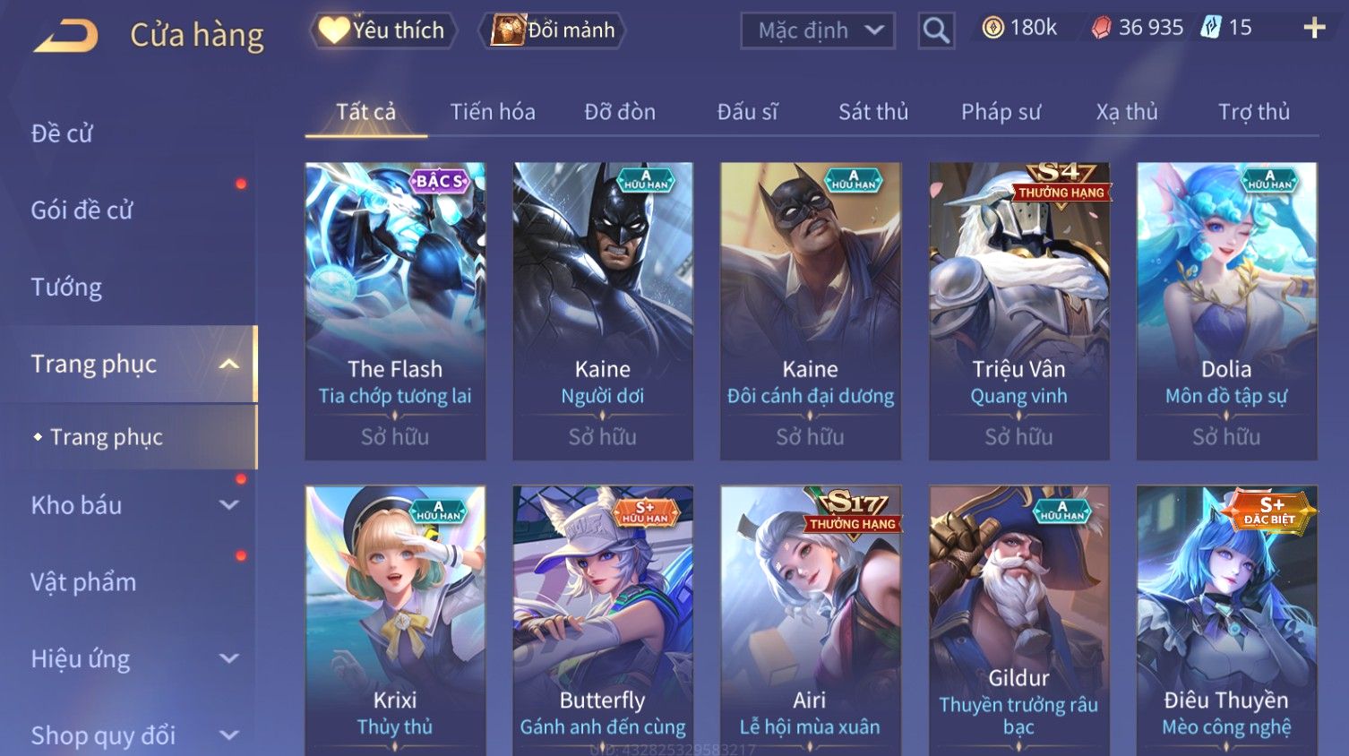The height and width of the screenshot is (756, 1349).
Task: Open the Tướng heroes menu entry
Action: [x=66, y=288]
